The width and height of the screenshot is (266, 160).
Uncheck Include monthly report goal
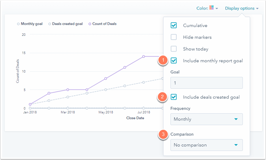point(174,61)
